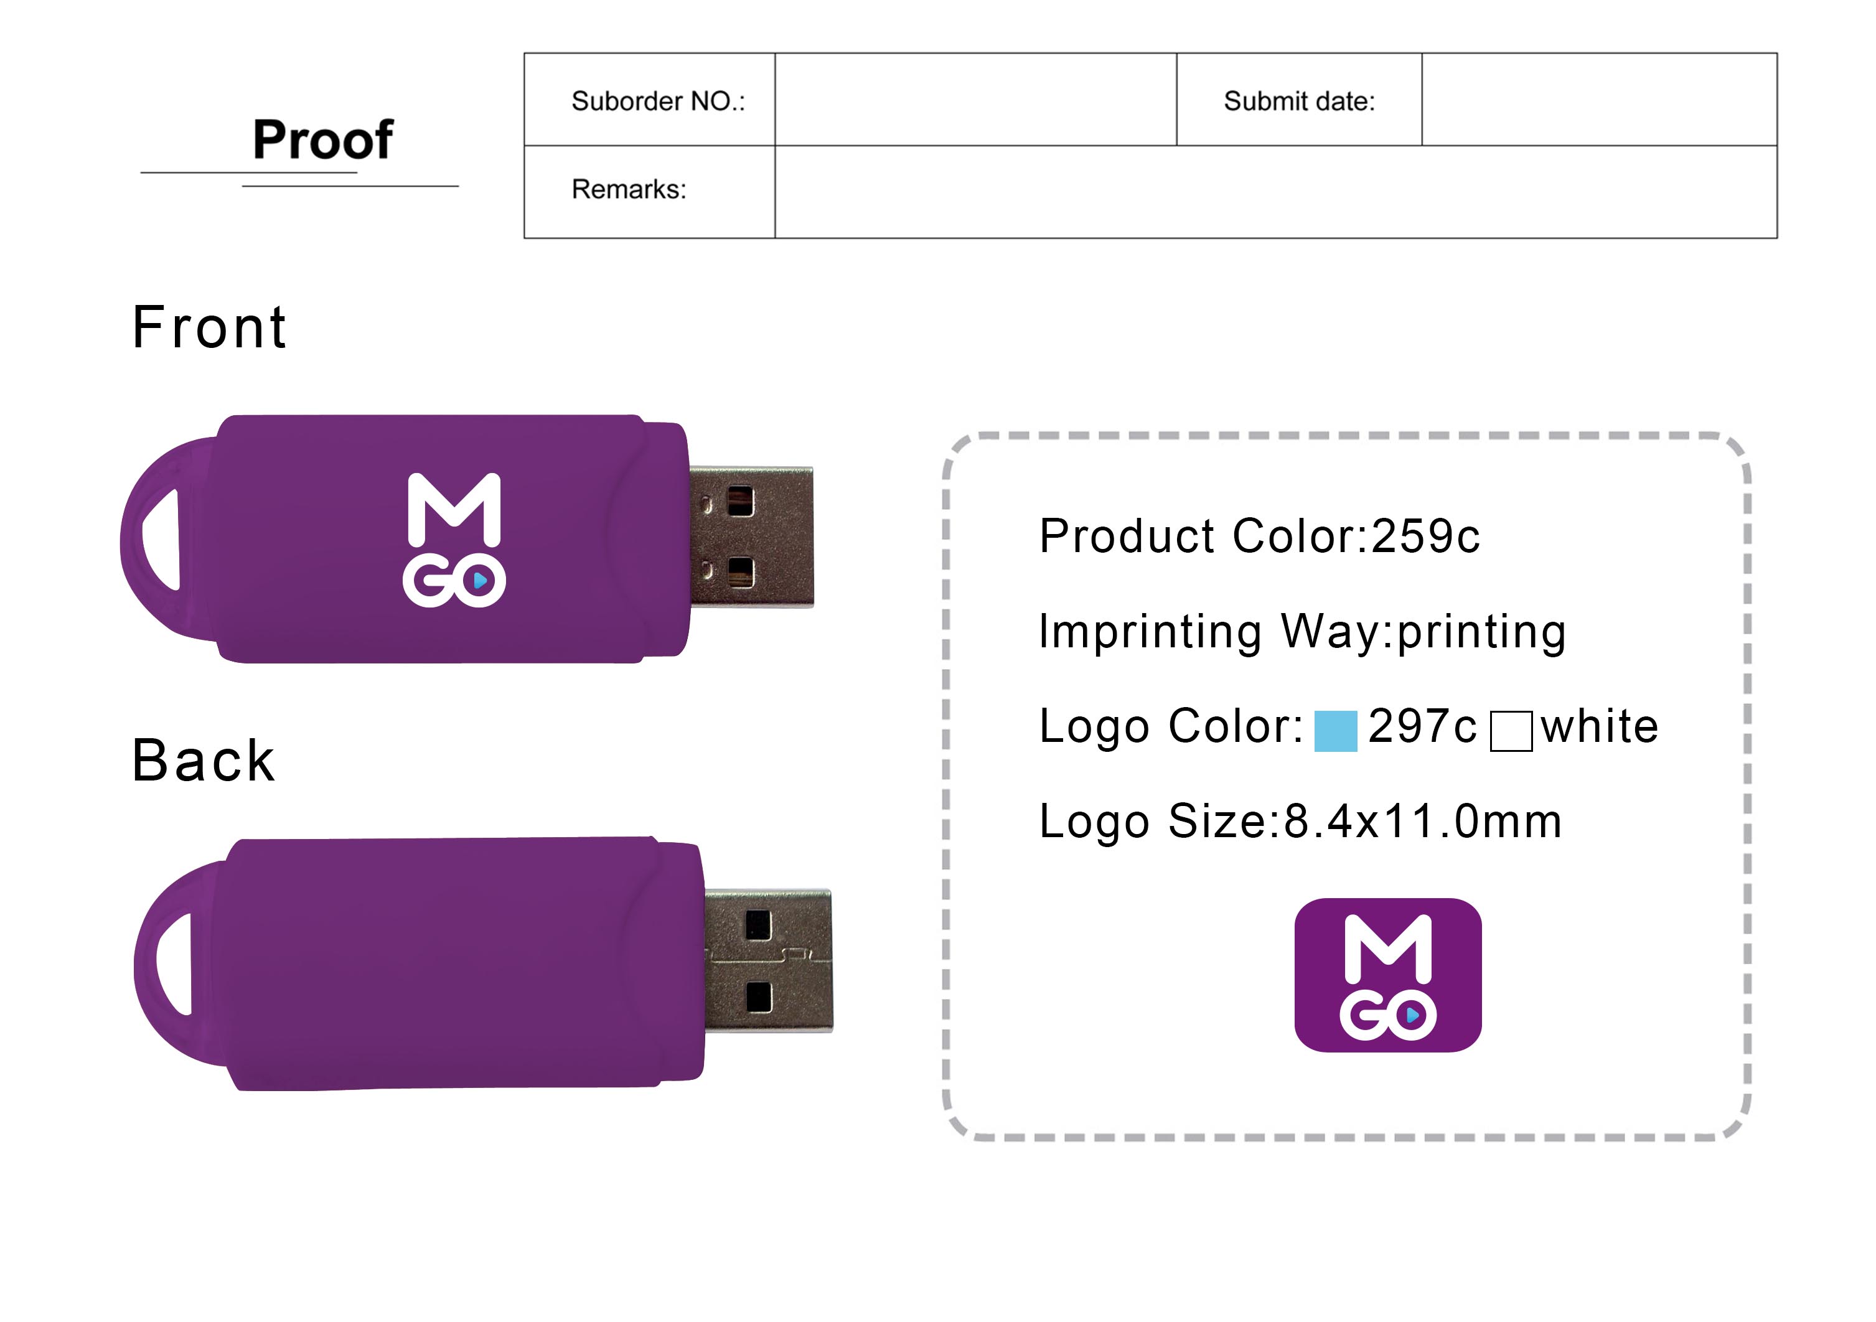
Task: Click the Front label
Action: 209,327
